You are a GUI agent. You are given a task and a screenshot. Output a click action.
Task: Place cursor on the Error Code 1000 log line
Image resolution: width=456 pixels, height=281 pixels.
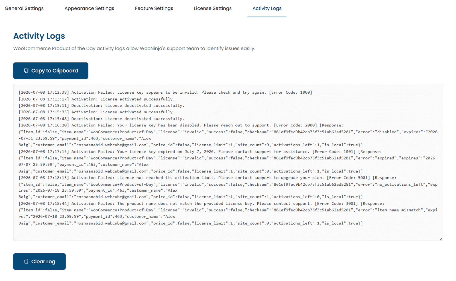pos(165,92)
